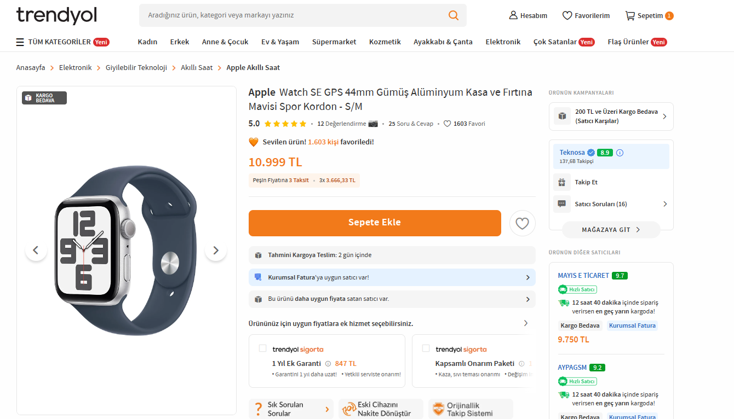Click the Favorilerim heart icon in header
The height and width of the screenshot is (419, 734).
[567, 16]
